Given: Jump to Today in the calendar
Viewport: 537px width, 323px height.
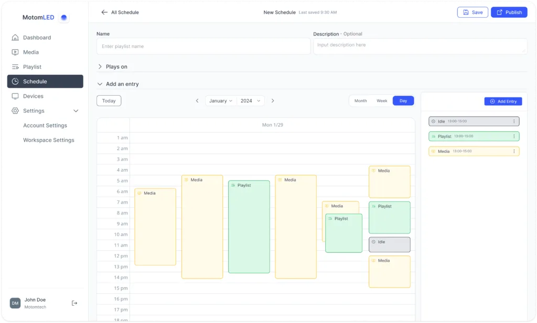Looking at the screenshot, I should coord(109,101).
